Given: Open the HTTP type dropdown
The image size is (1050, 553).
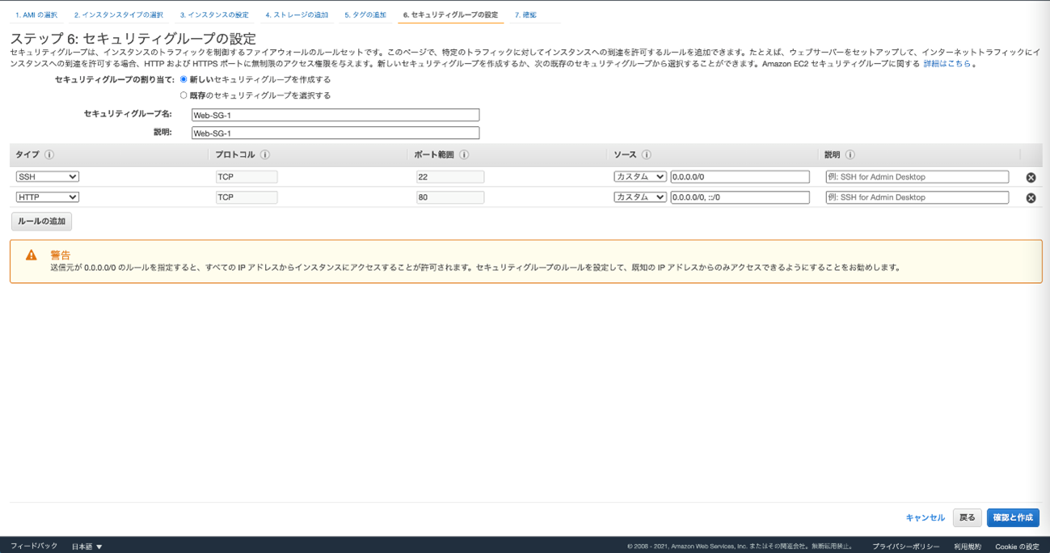Looking at the screenshot, I should click(48, 197).
